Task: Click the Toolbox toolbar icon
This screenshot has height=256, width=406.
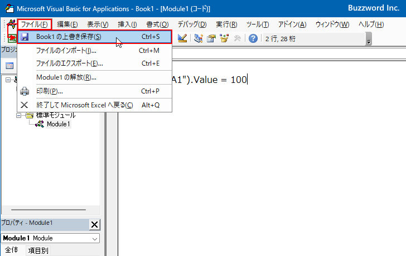Action: [x=237, y=38]
